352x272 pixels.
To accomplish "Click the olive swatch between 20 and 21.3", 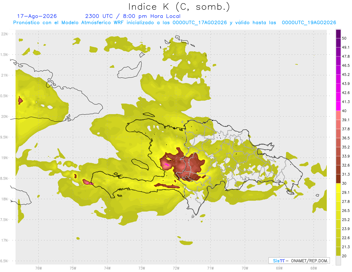I will point(339,251).
